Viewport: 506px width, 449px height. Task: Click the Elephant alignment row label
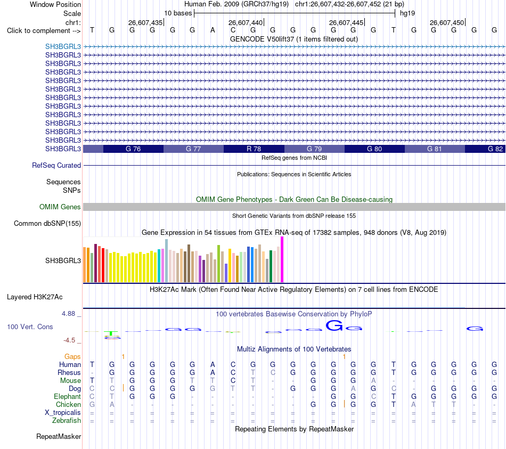click(x=67, y=396)
